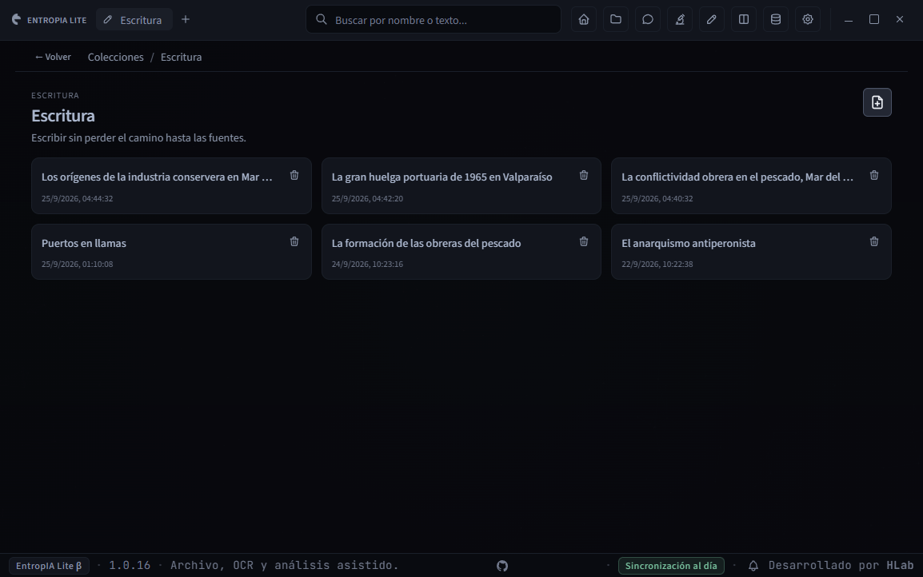Open the Home icon in toolbar

583,19
